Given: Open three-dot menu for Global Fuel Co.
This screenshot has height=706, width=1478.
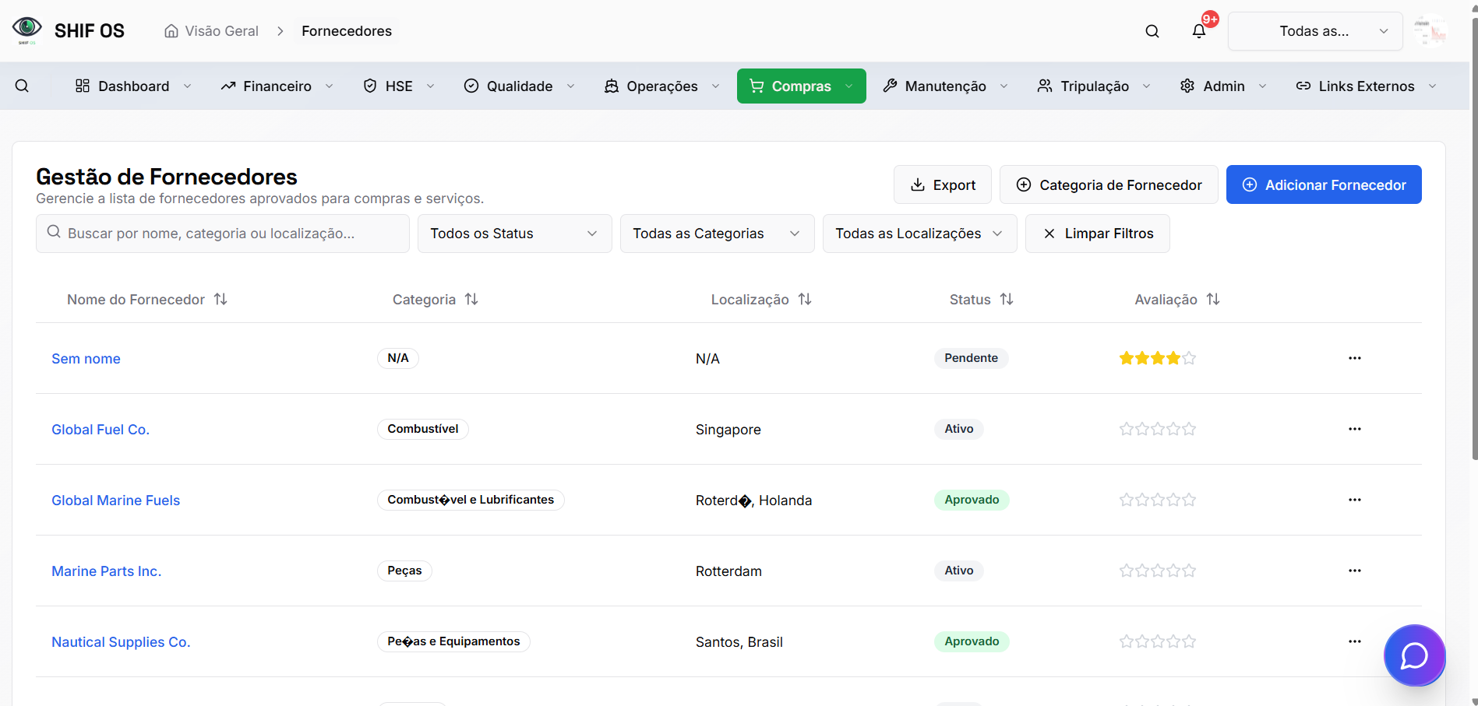Looking at the screenshot, I should 1354,429.
